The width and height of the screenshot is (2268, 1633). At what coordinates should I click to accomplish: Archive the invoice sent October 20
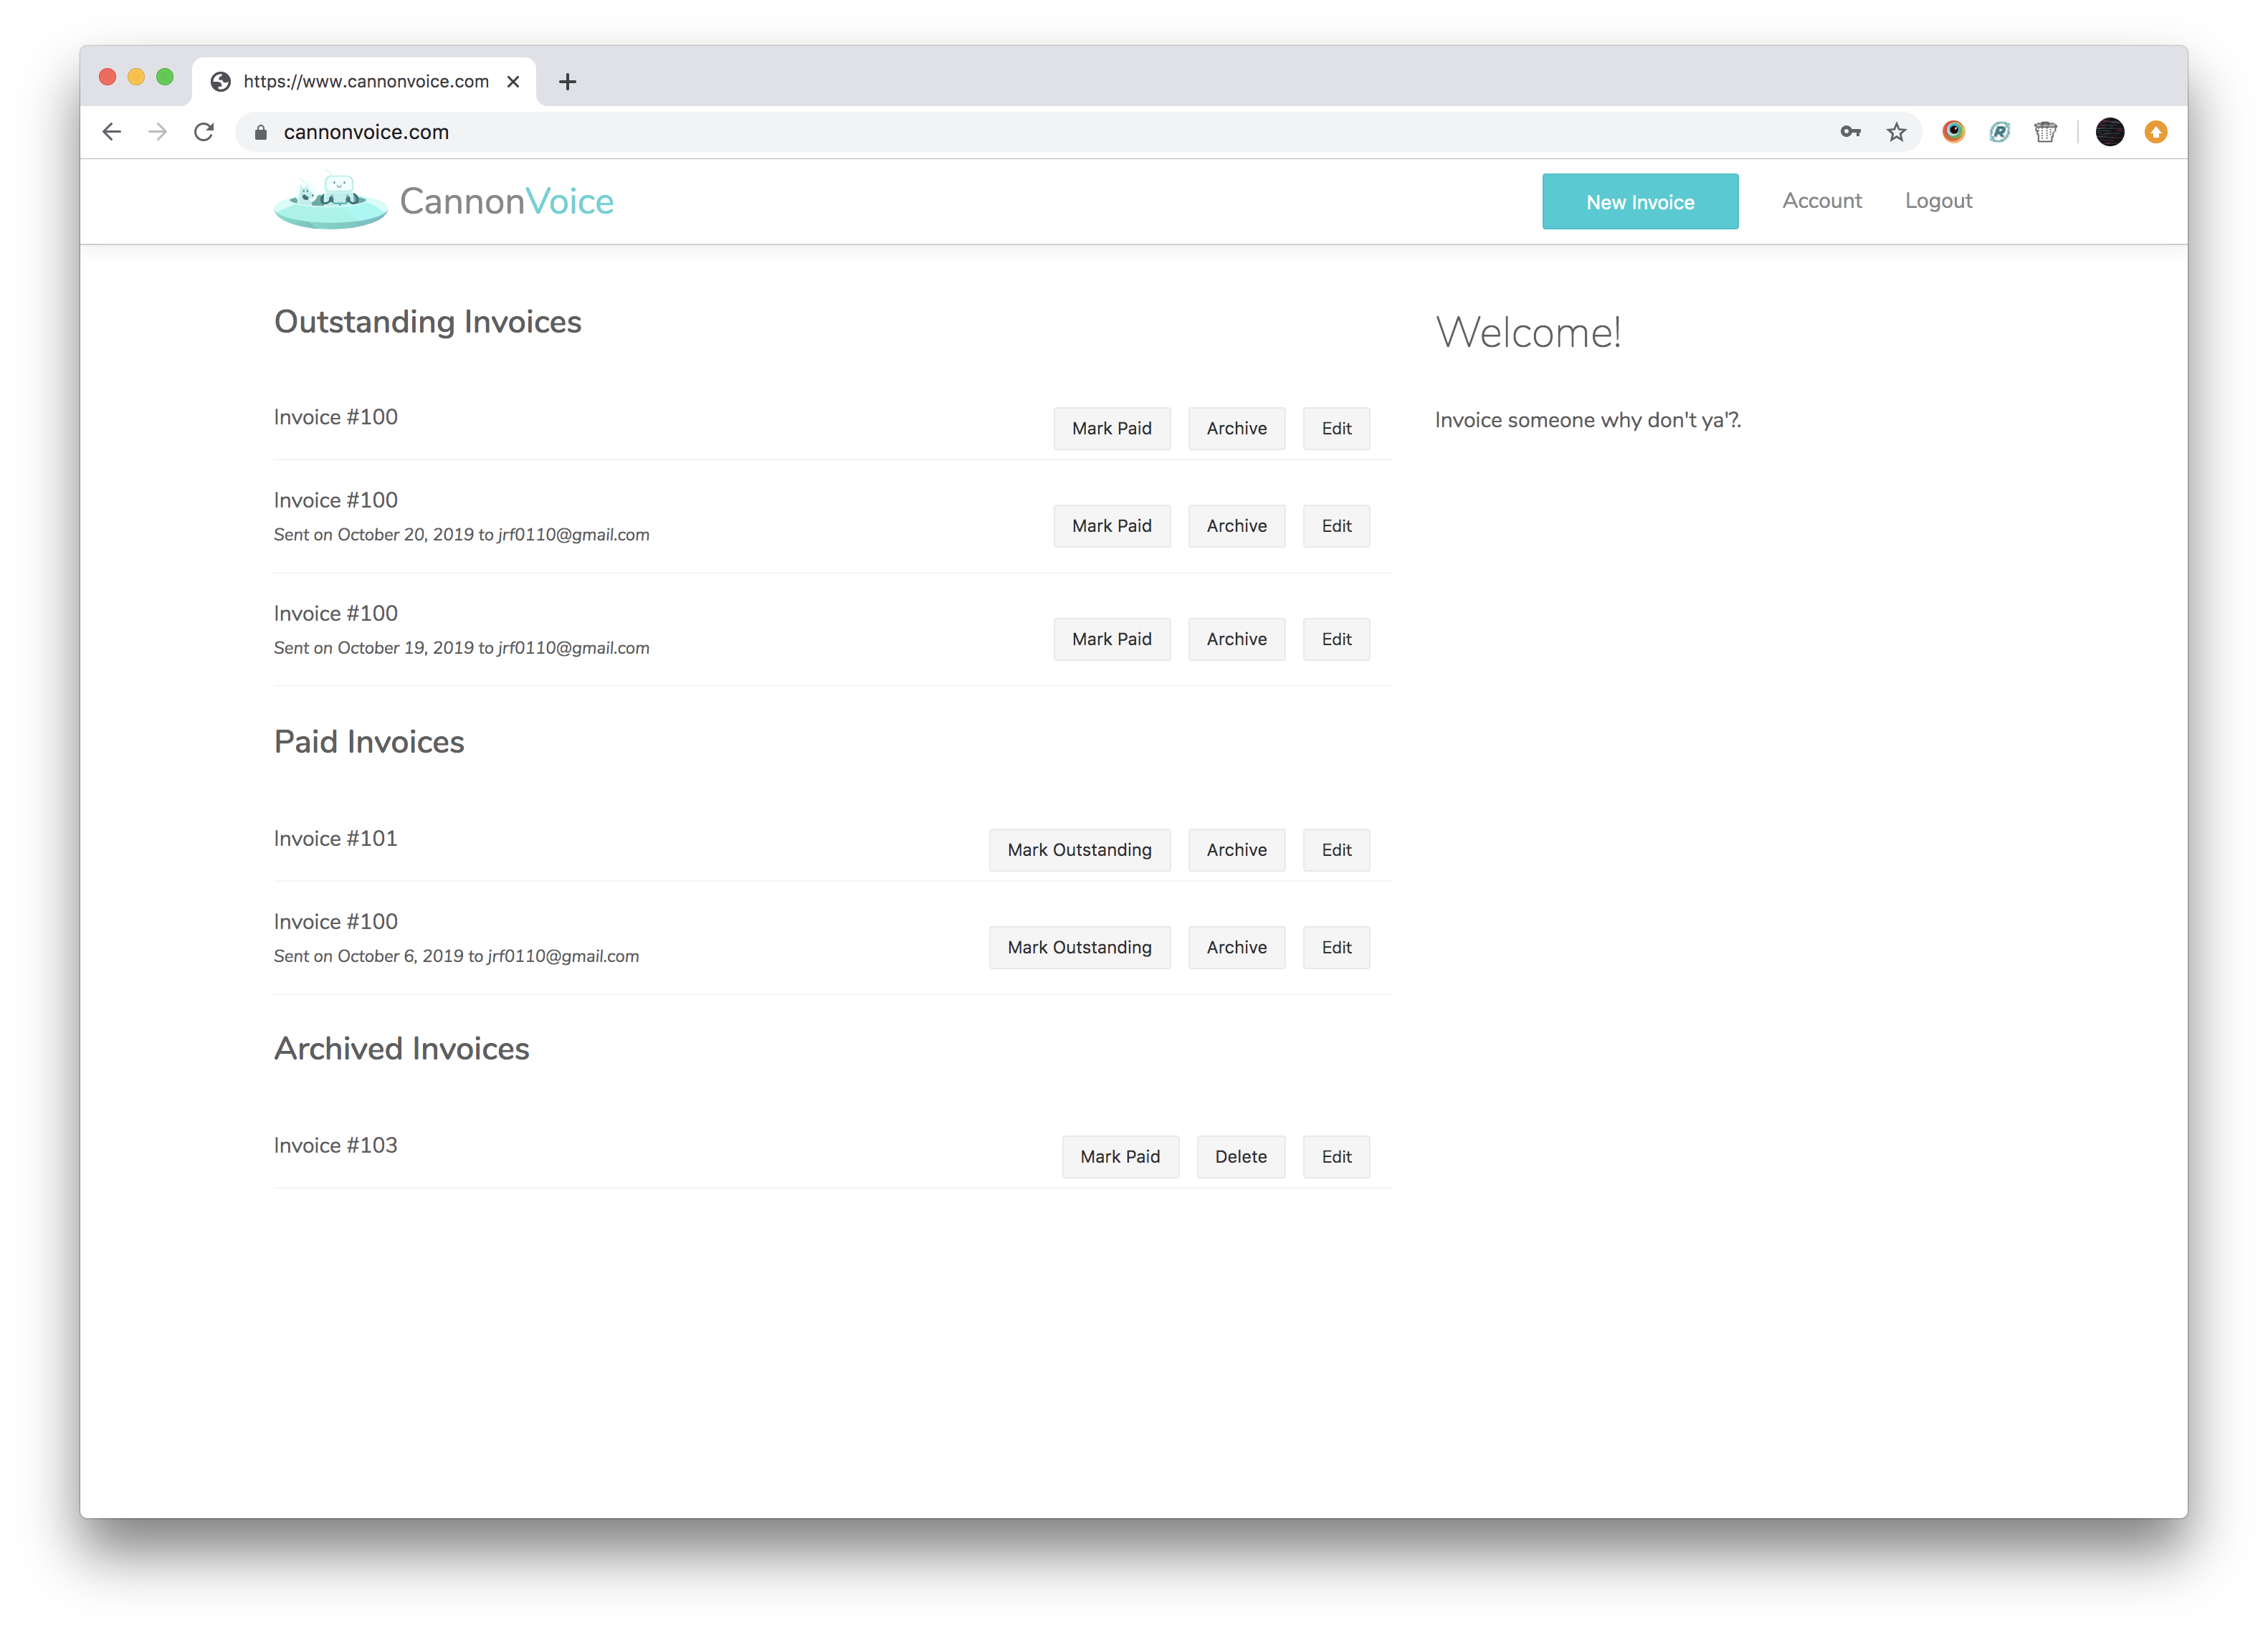[1237, 526]
